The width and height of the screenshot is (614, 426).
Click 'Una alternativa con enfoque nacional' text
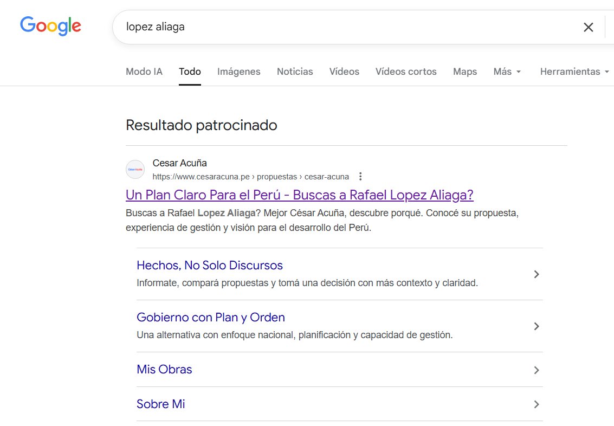click(x=294, y=335)
